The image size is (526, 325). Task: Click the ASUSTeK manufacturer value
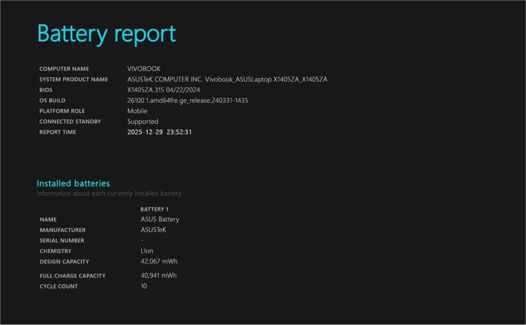(153, 230)
